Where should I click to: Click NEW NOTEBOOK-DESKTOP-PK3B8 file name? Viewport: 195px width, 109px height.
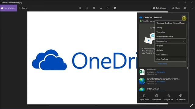click(163, 79)
